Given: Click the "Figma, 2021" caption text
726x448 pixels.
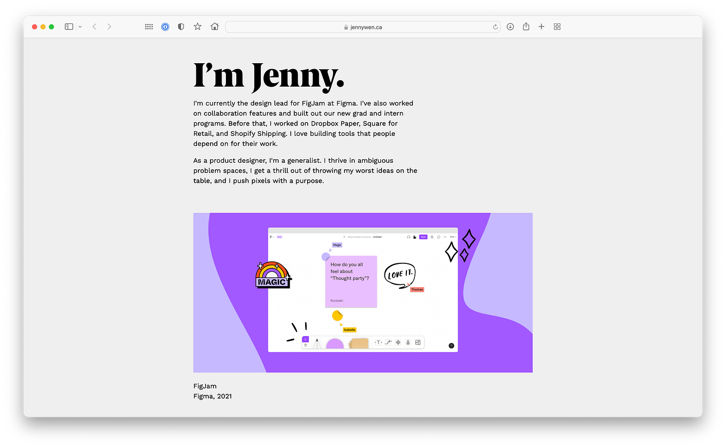Looking at the screenshot, I should tap(212, 396).
